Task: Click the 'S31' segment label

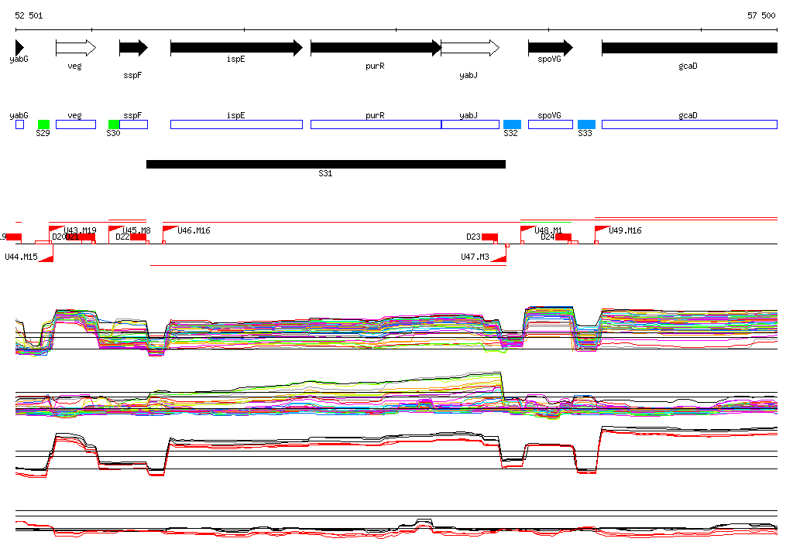Action: click(325, 173)
